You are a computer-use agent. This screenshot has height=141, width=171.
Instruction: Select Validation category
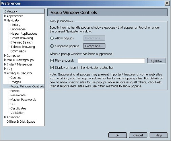click(17, 113)
